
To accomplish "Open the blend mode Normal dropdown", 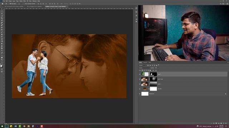I will tap(145, 68).
